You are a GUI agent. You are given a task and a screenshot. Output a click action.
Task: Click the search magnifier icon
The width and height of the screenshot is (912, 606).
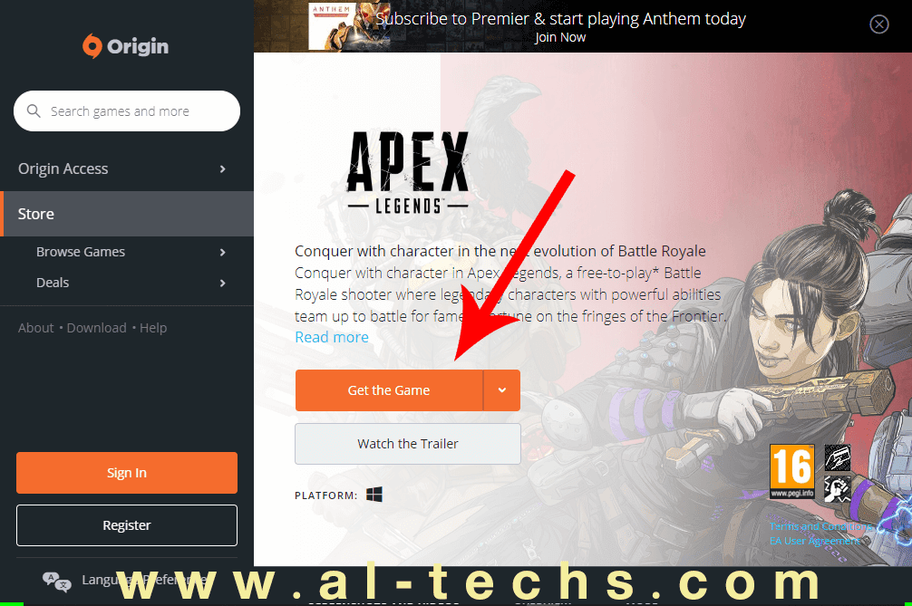pyautogui.click(x=34, y=111)
